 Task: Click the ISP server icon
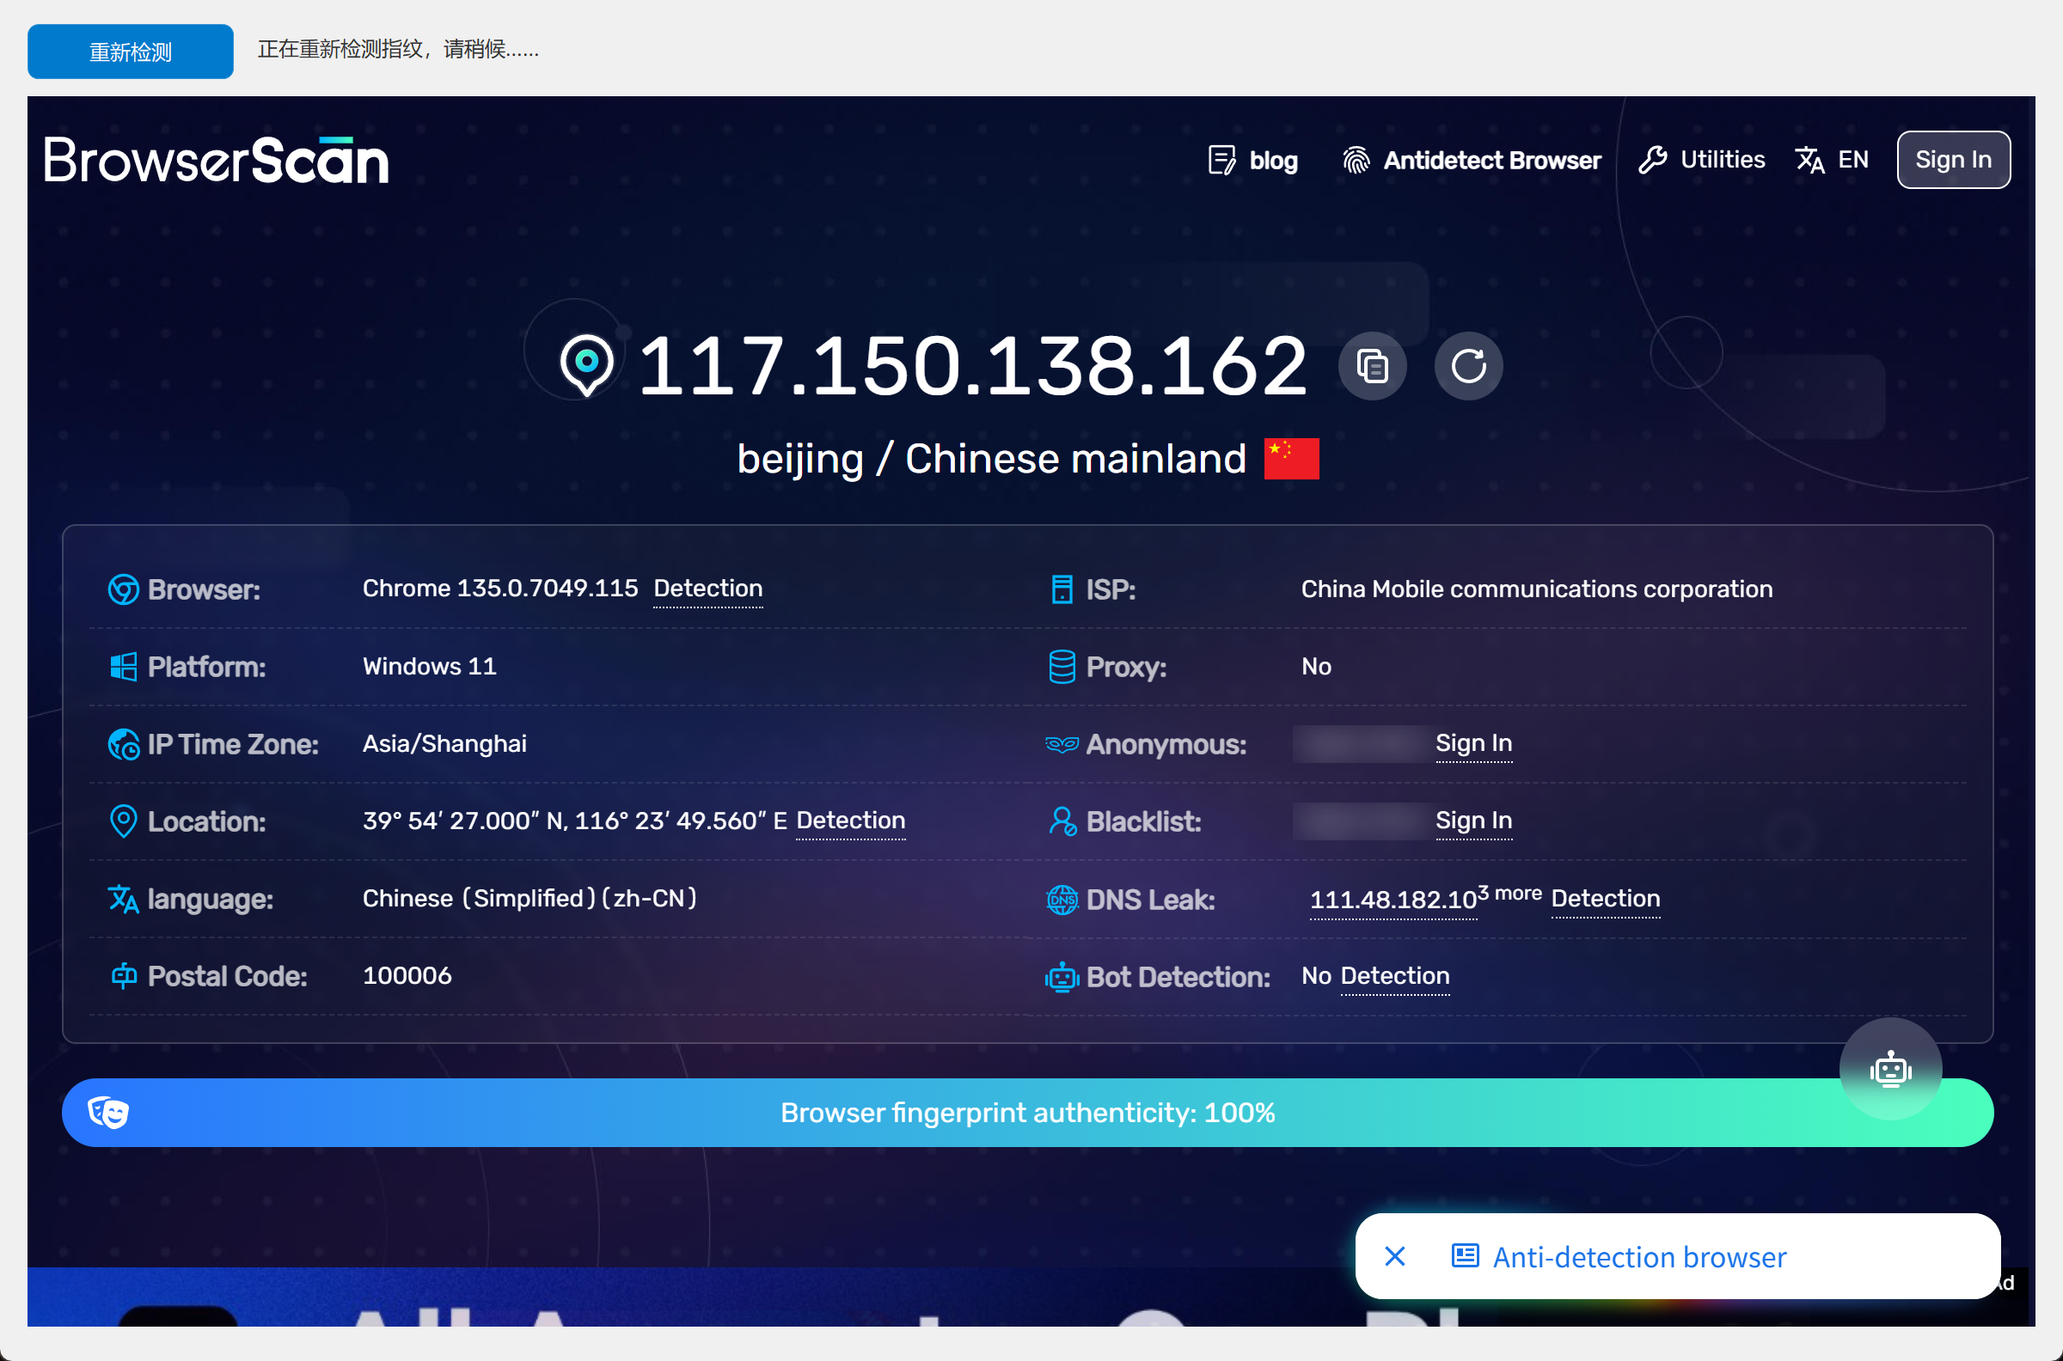click(x=1062, y=589)
